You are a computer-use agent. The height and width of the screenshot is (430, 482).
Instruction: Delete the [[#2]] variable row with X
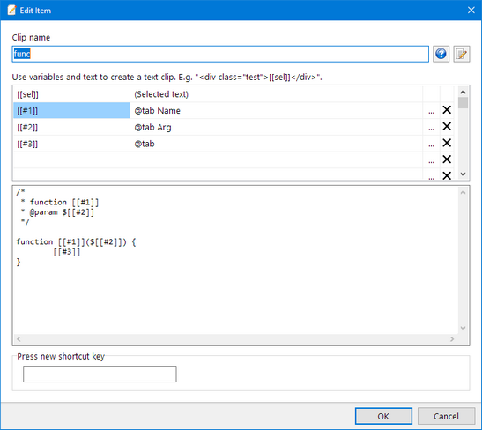[x=447, y=127]
